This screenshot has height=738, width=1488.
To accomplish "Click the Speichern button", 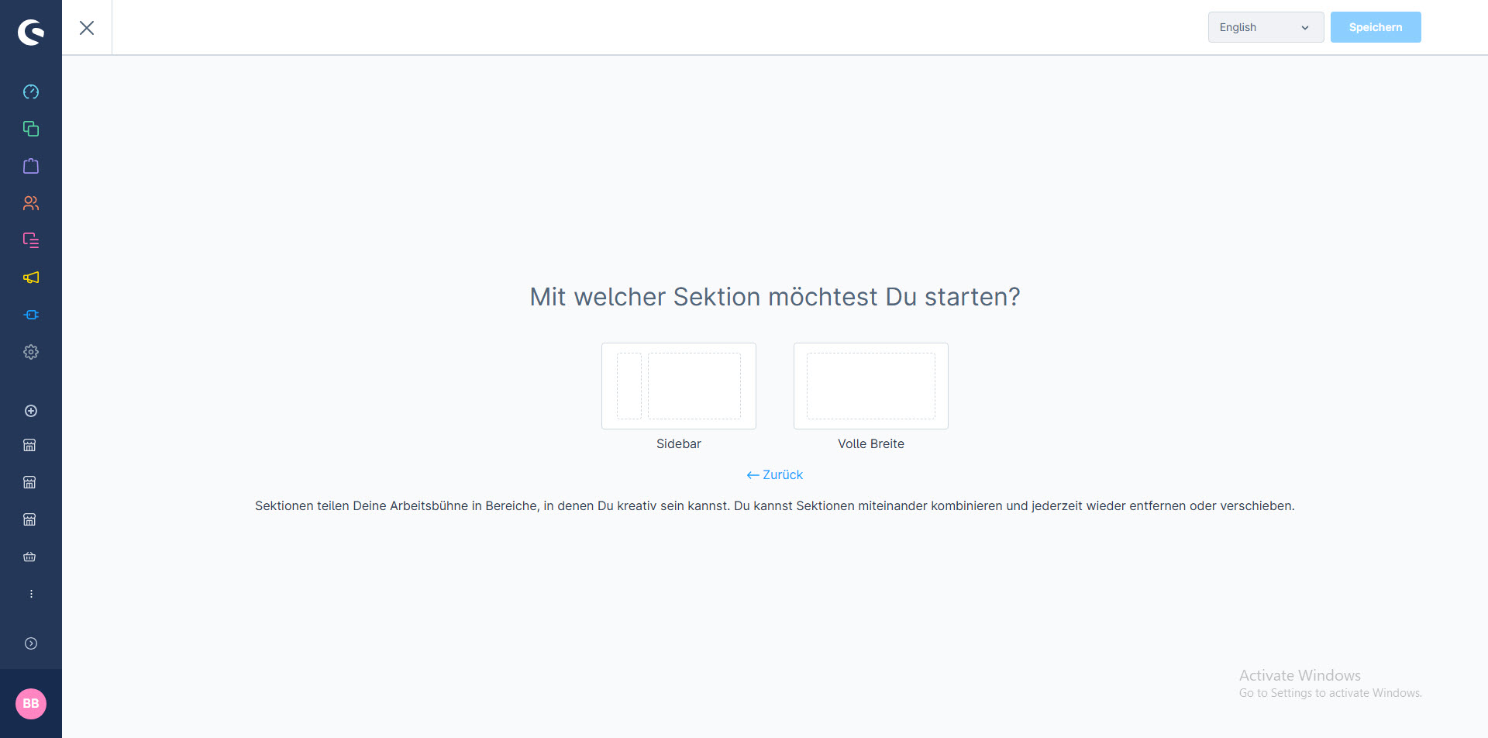I will [x=1375, y=27].
